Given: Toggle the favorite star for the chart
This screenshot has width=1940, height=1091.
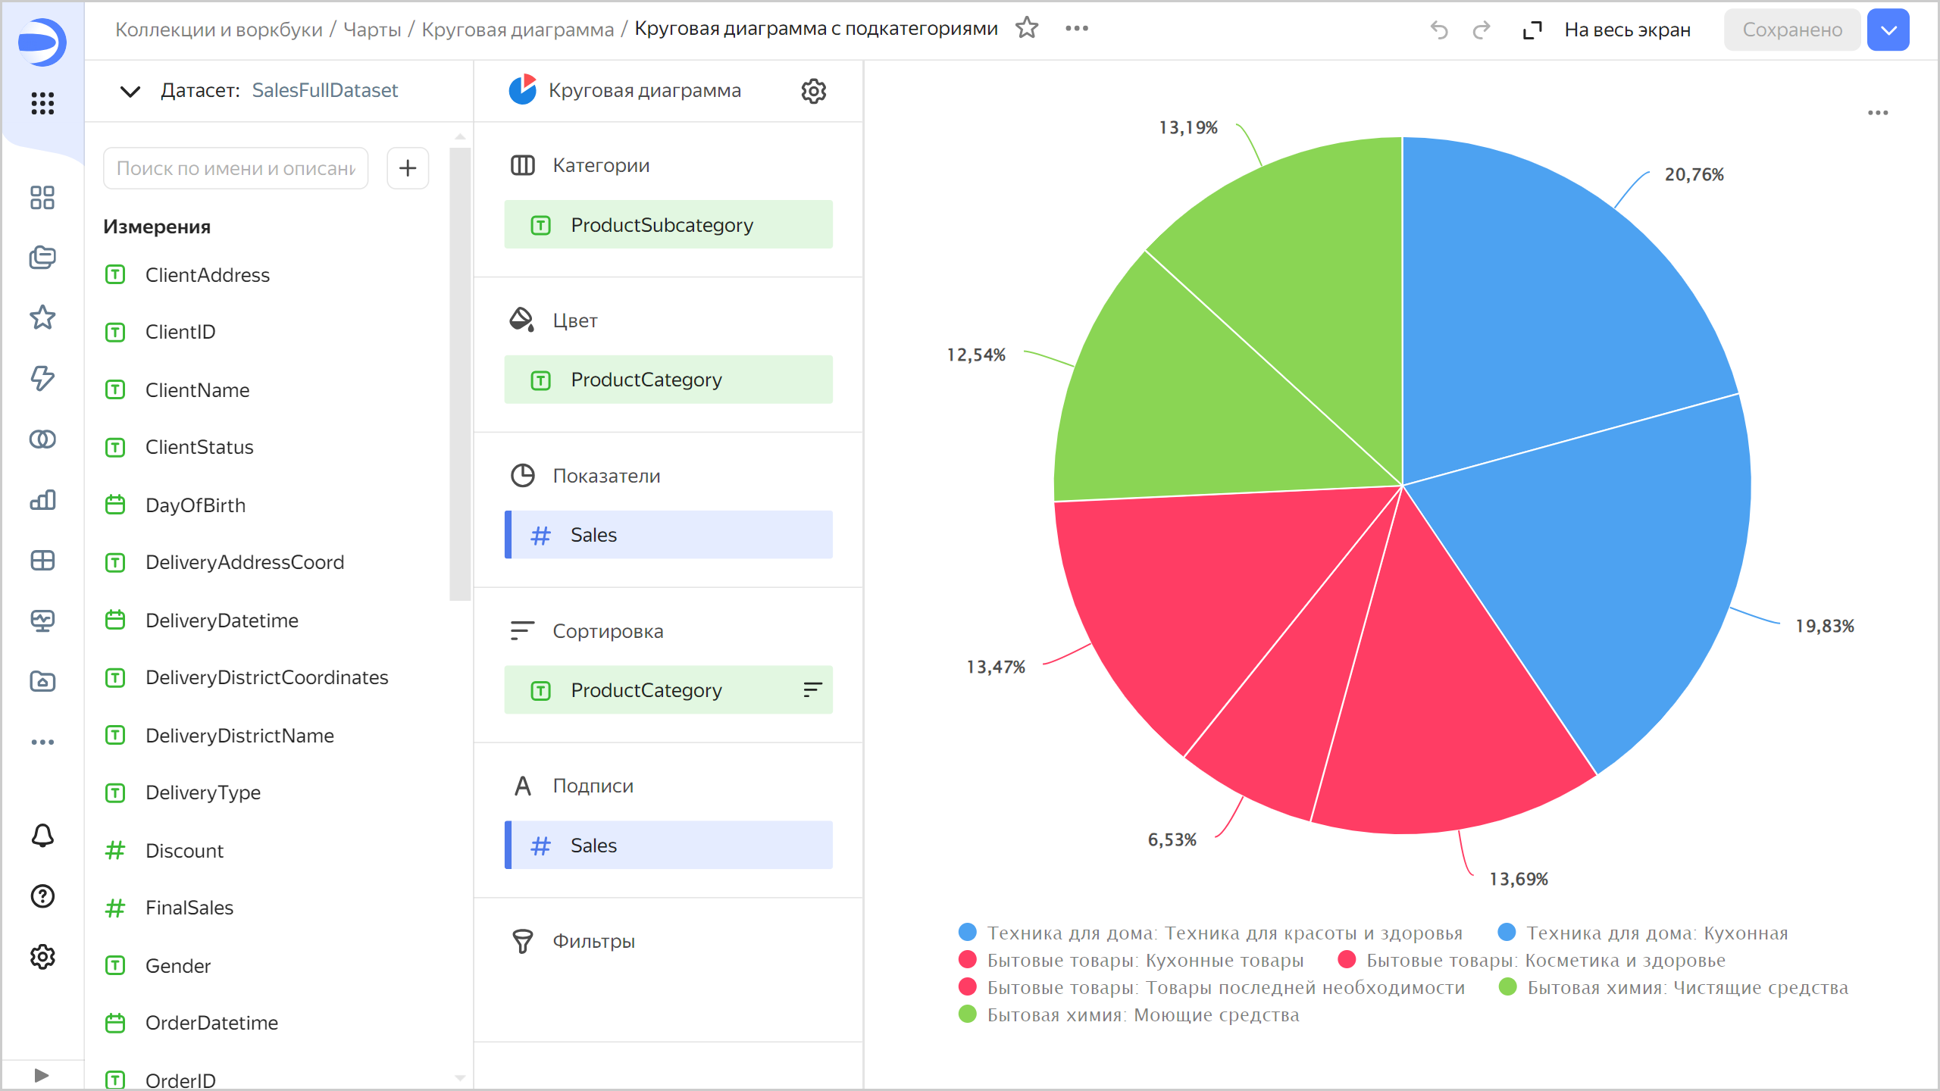Looking at the screenshot, I should tap(1028, 29).
